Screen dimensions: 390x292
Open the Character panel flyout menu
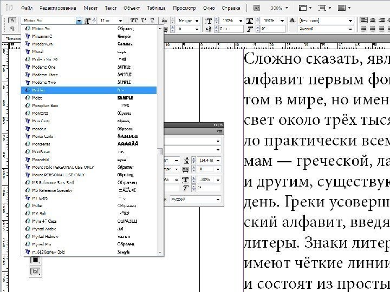click(219, 131)
